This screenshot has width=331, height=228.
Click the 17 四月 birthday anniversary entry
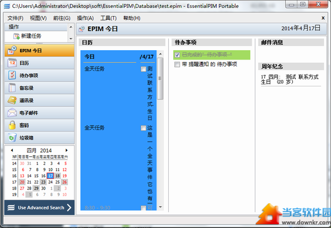coord(290,79)
